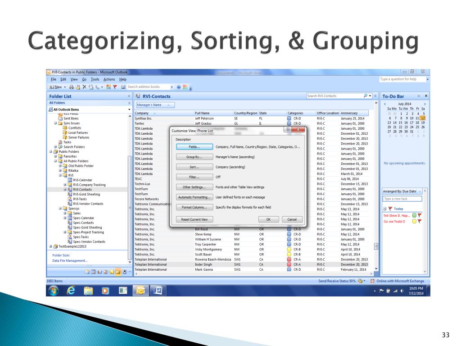Click the blue Help question mark icon
This screenshot has width=461, height=346.
coord(179,87)
